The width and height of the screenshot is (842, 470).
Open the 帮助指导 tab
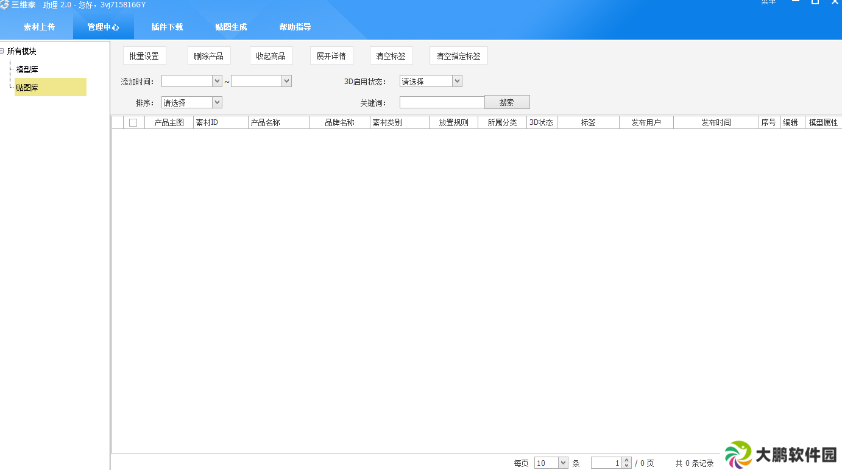pyautogui.click(x=295, y=27)
